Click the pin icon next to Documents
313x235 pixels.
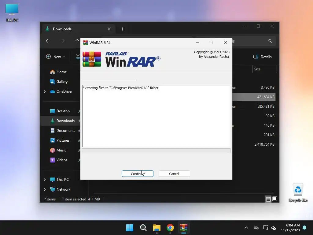coord(79,131)
